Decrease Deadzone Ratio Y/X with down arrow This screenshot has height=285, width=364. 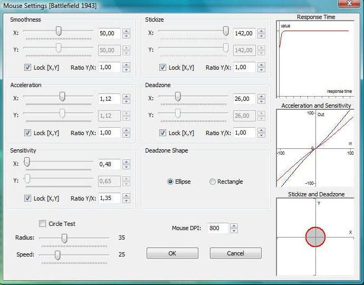point(261,136)
